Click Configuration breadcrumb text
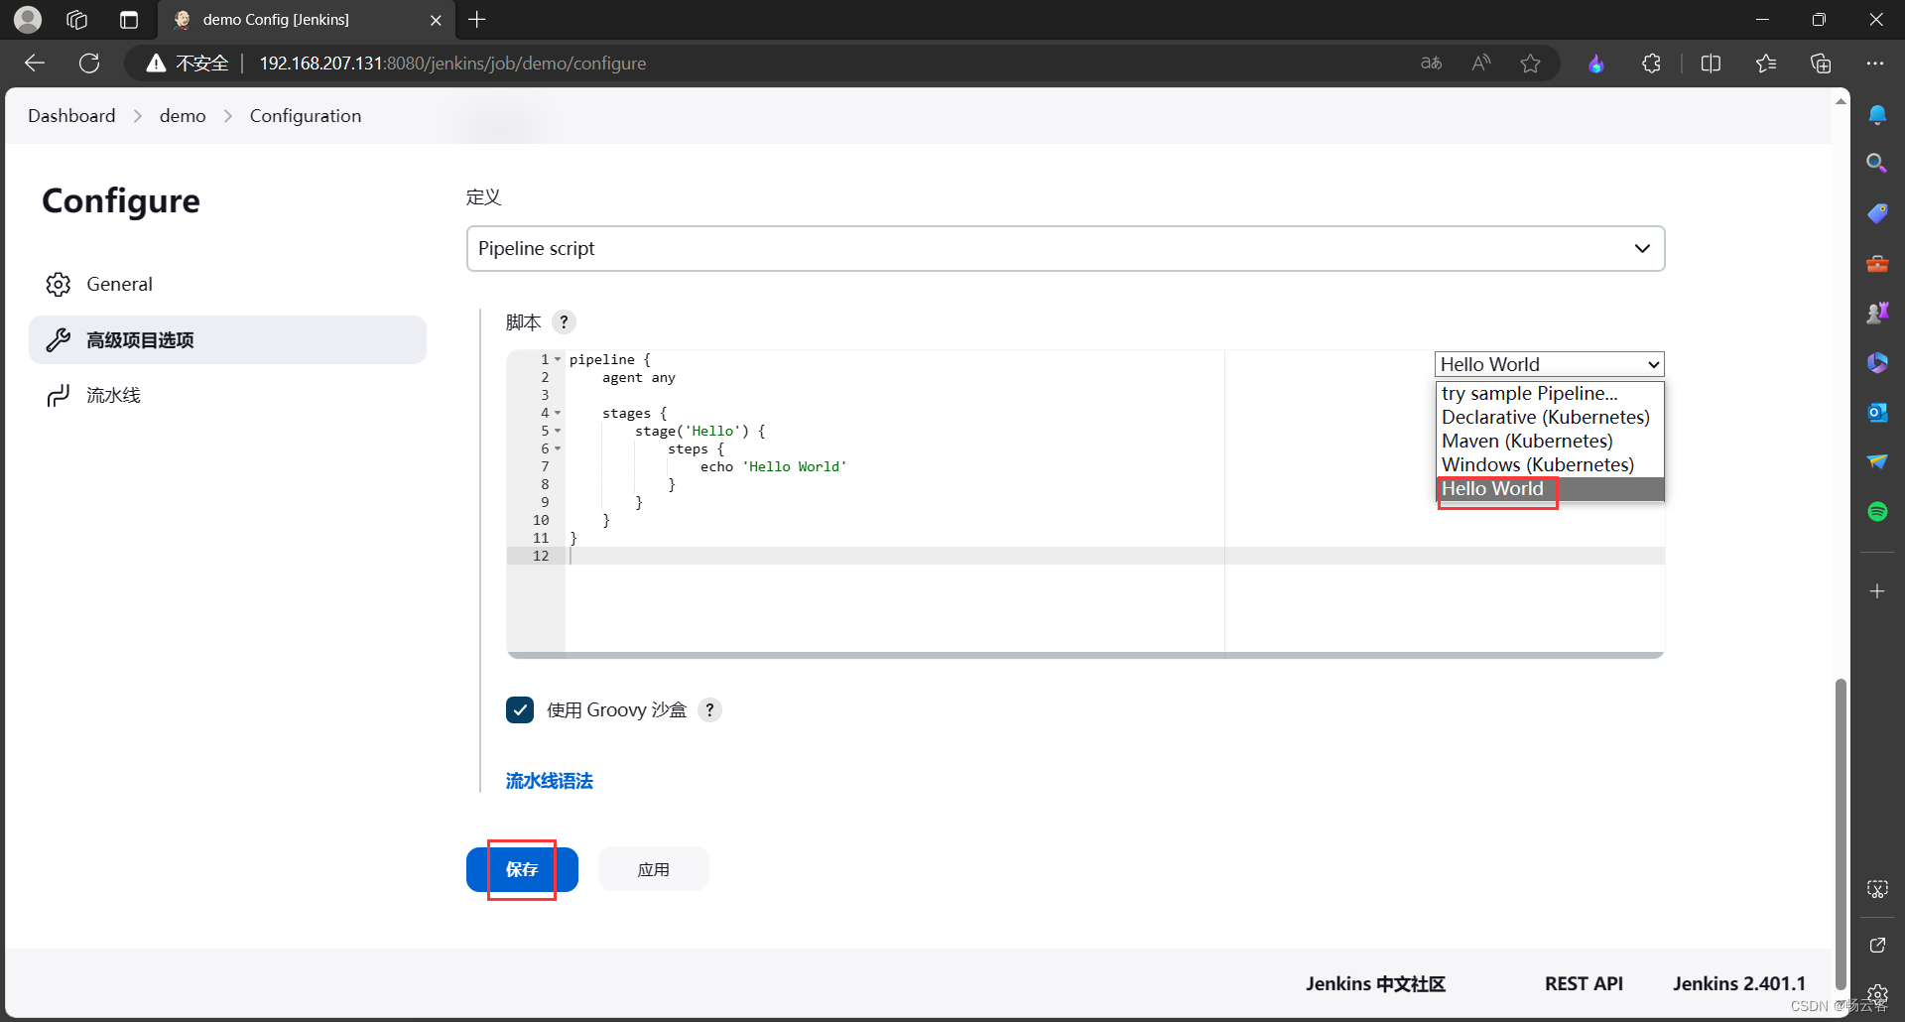This screenshot has width=1905, height=1022. coord(306,116)
